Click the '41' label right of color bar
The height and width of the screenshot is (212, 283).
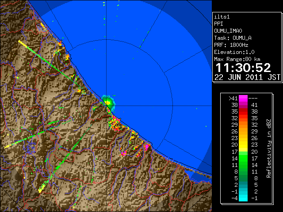[254, 105]
